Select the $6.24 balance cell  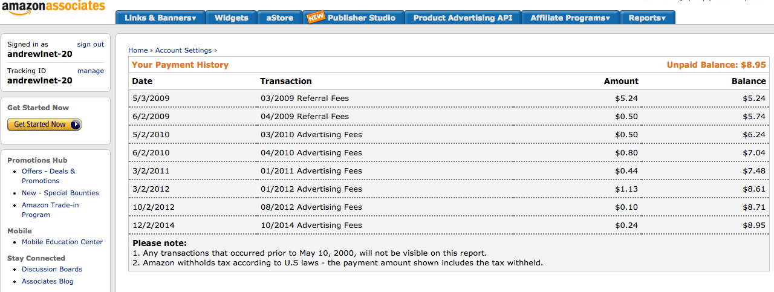tap(754, 134)
